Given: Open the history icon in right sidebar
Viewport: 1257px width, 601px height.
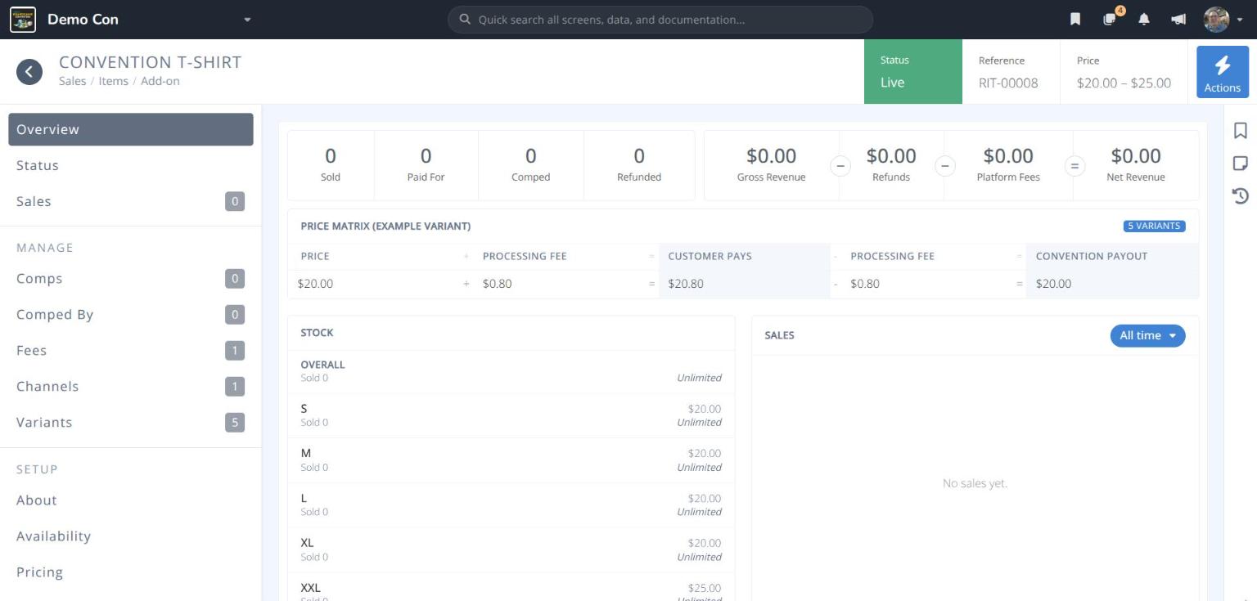Looking at the screenshot, I should tap(1241, 196).
